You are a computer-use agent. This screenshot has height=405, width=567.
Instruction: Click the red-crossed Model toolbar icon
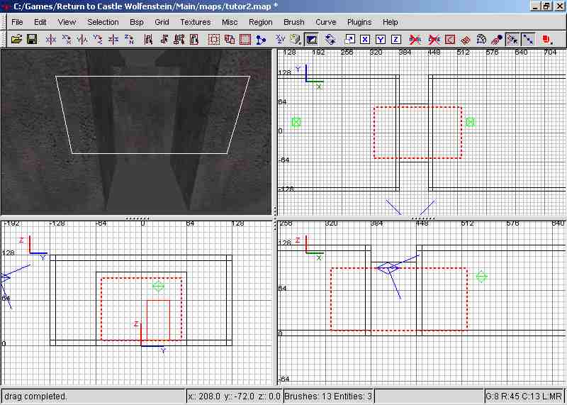click(x=416, y=39)
